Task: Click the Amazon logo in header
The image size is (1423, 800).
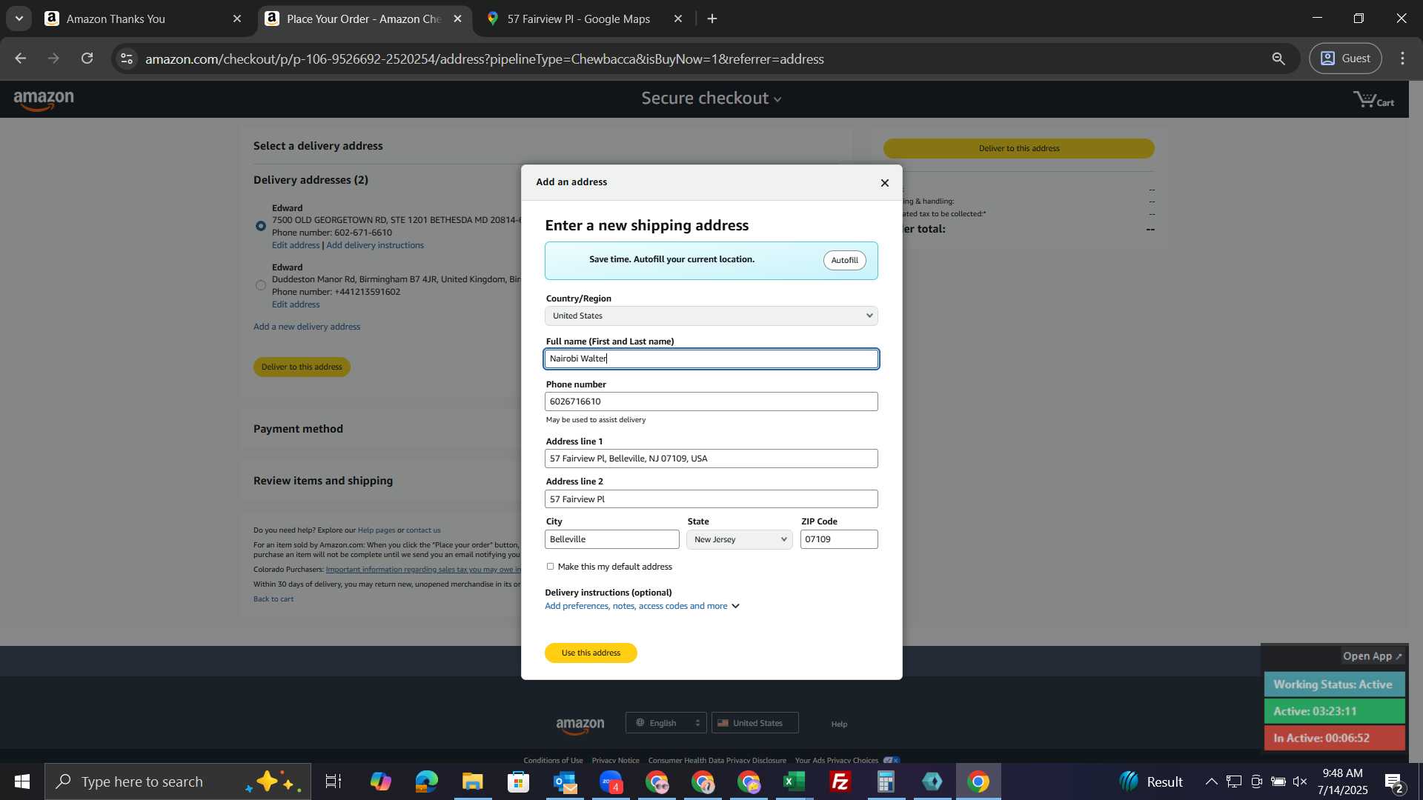Action: coord(44,100)
